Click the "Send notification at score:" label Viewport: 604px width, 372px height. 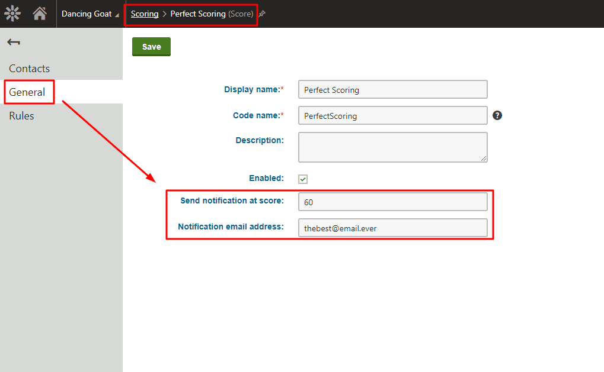232,200
